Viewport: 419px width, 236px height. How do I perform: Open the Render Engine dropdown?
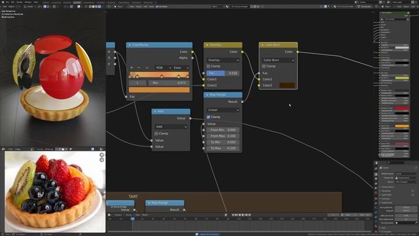point(406,174)
